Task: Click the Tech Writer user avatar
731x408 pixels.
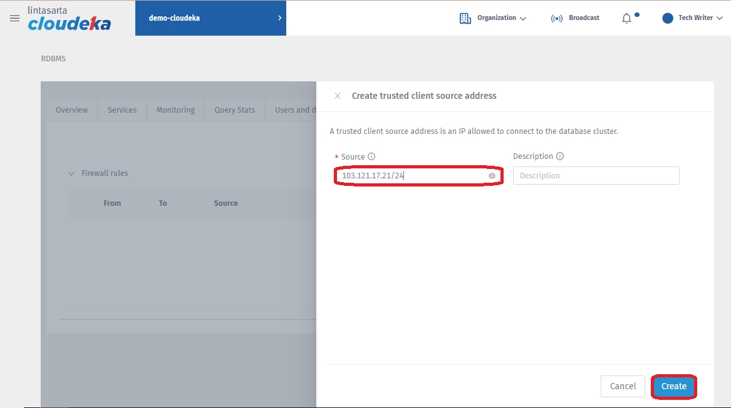Action: [x=668, y=18]
